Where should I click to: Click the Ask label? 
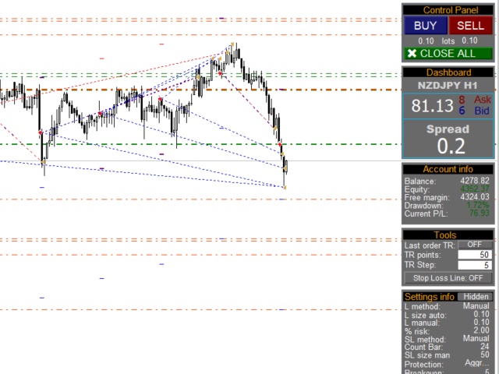(x=483, y=100)
